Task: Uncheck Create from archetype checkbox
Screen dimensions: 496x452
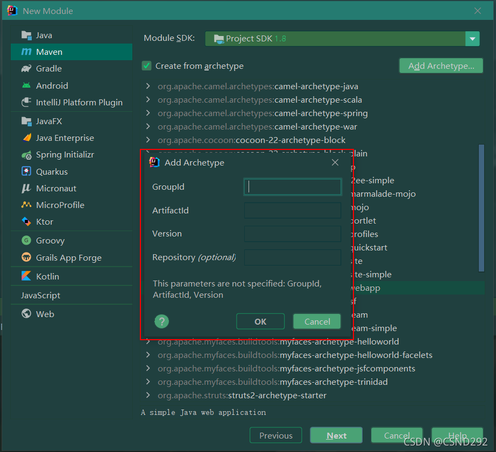Action: click(x=146, y=66)
